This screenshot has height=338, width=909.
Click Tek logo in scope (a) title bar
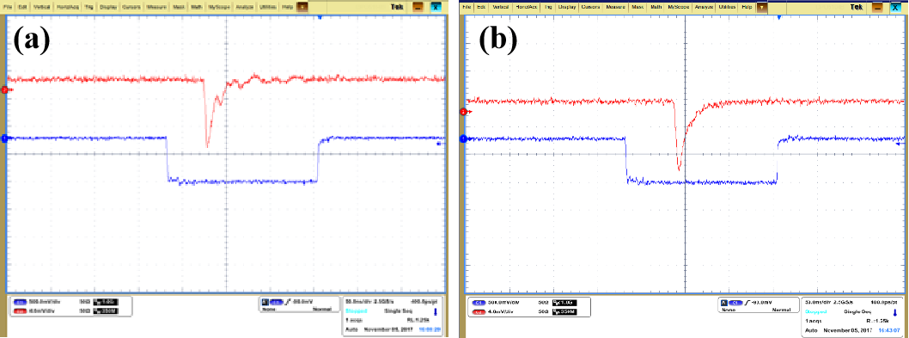click(x=397, y=7)
